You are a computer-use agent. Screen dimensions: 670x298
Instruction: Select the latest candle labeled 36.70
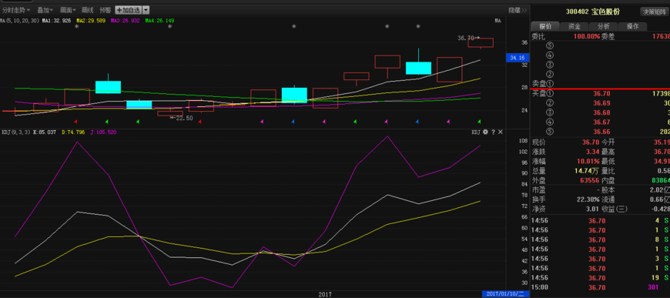coord(481,43)
